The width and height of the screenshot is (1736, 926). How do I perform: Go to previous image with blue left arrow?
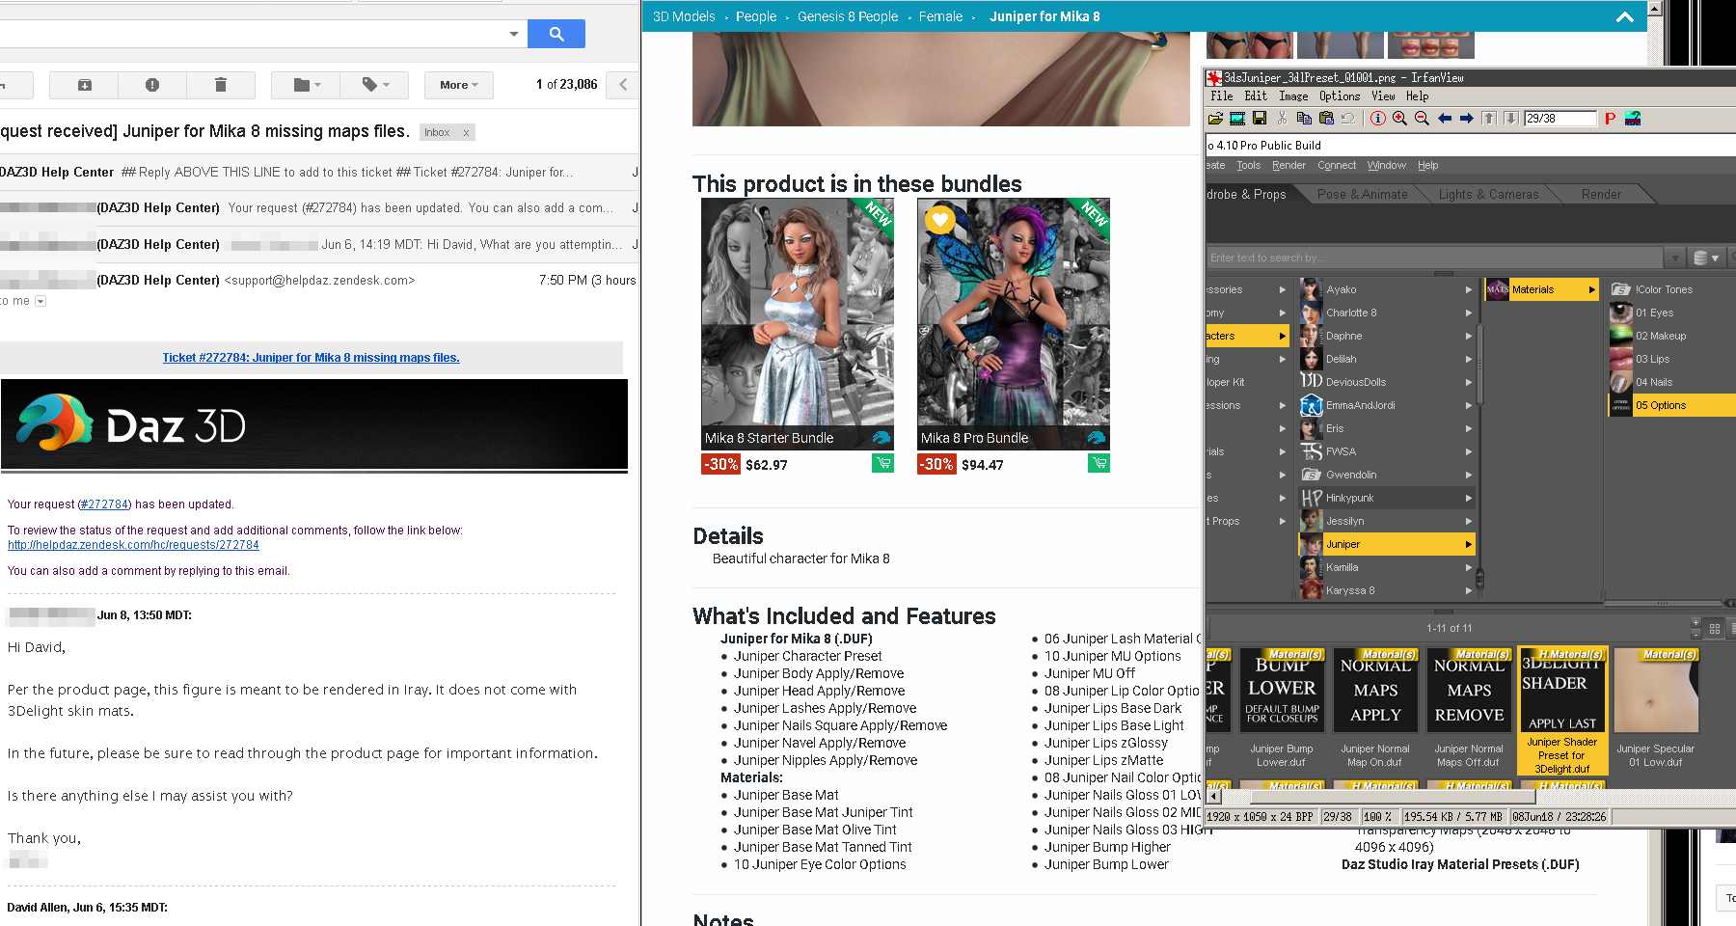1445,119
